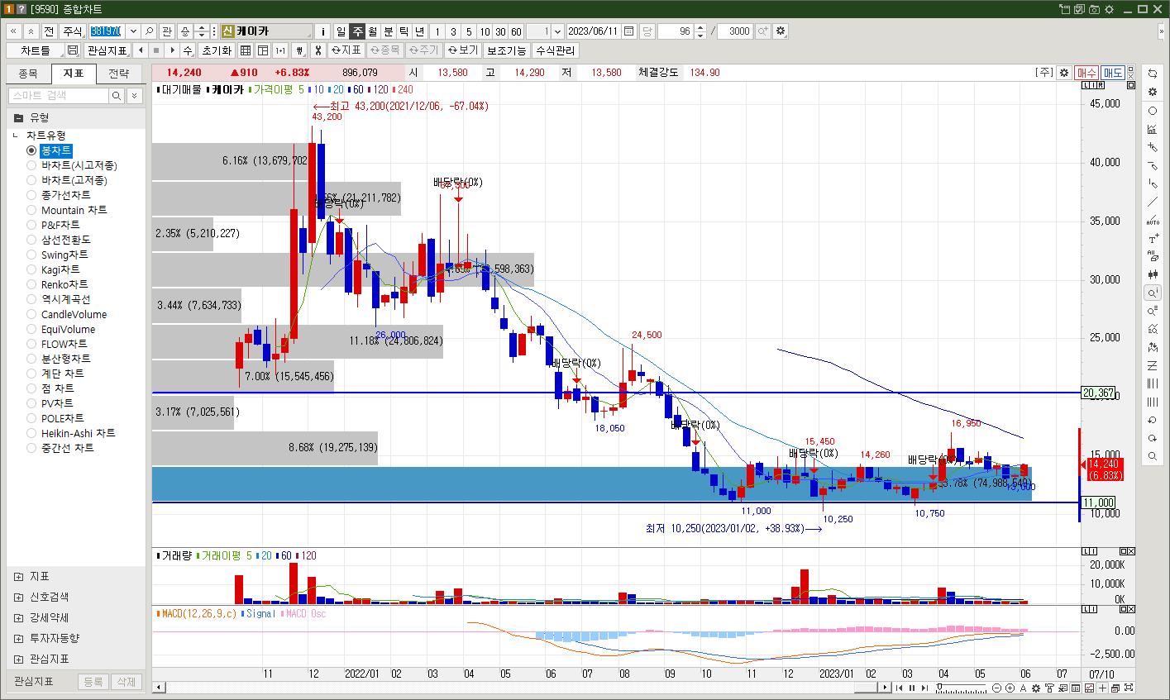Select the split-pane layout icon
The image size is (1170, 700).
(x=263, y=50)
